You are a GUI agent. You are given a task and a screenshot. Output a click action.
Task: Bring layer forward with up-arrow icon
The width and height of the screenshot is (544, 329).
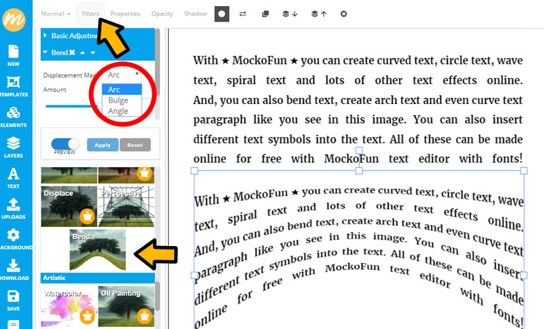coord(319,14)
